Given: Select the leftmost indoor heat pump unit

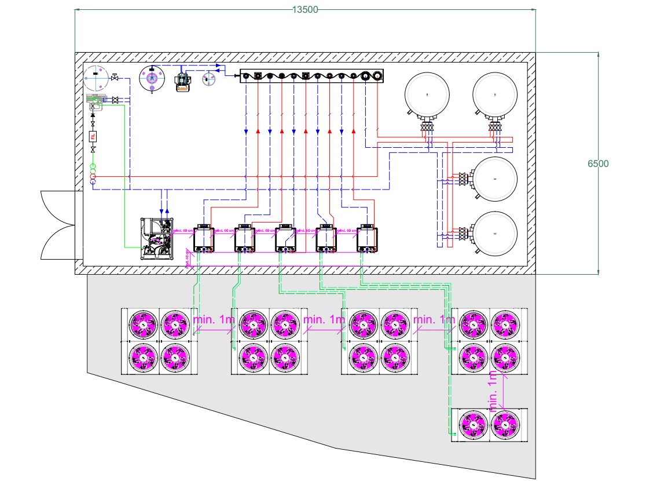Looking at the screenshot, I should click(204, 239).
